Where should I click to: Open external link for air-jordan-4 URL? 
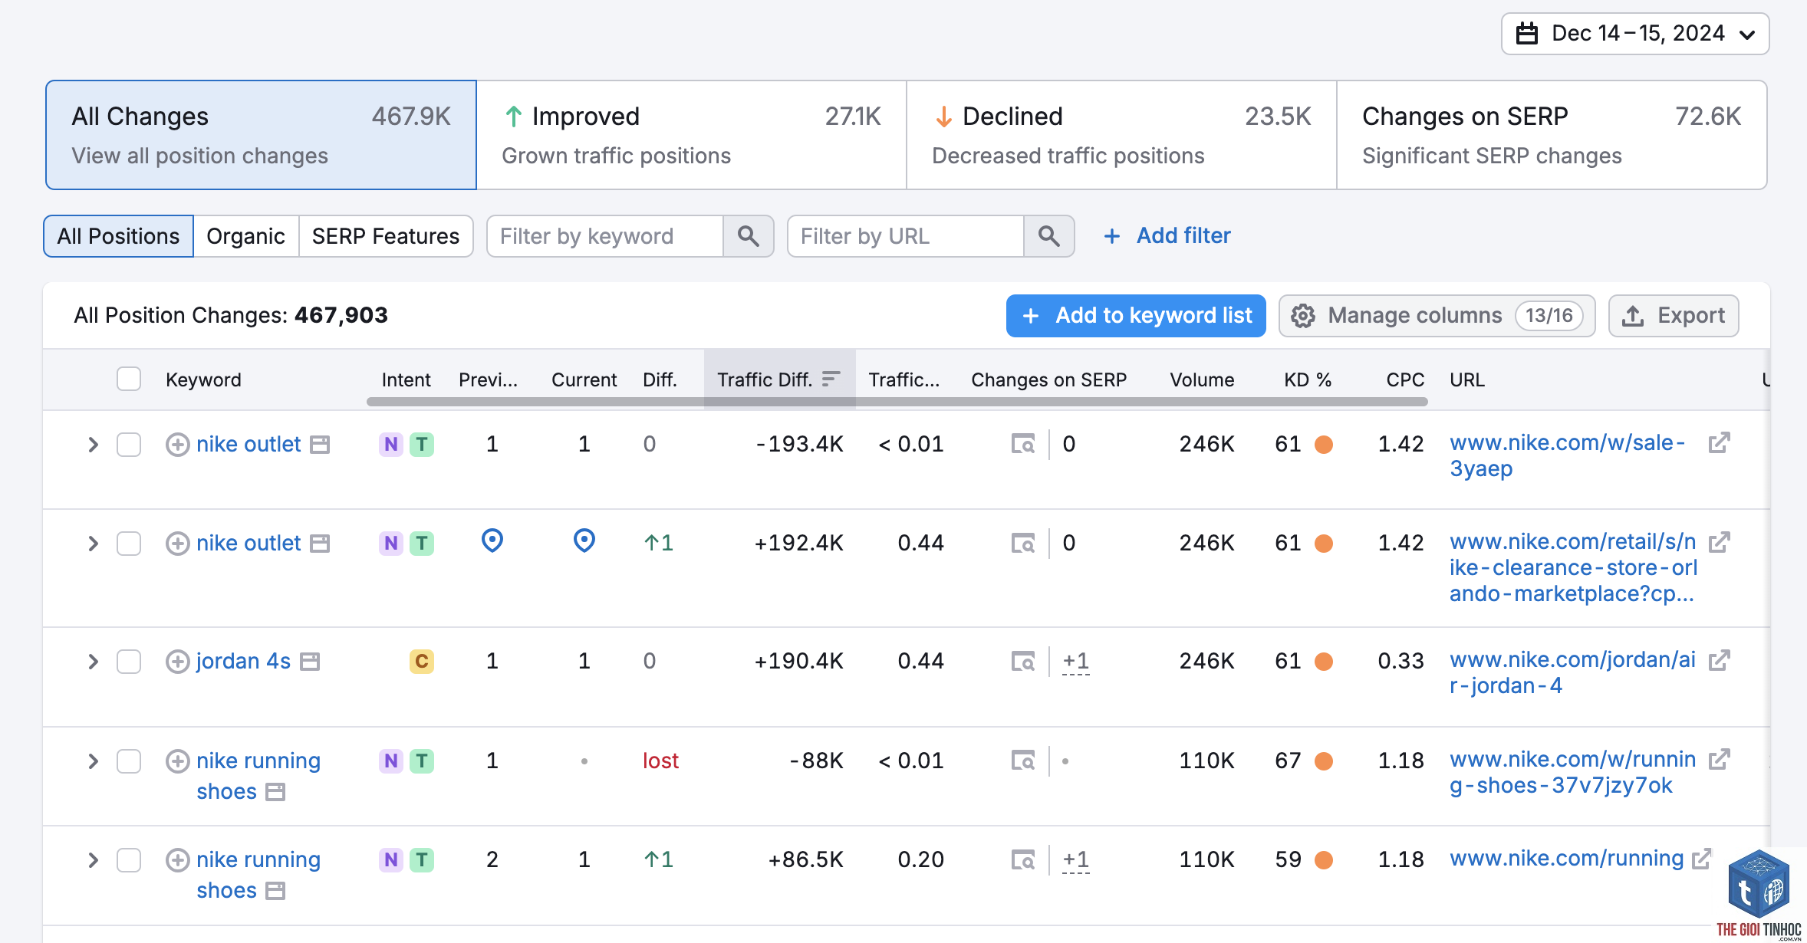(1720, 660)
